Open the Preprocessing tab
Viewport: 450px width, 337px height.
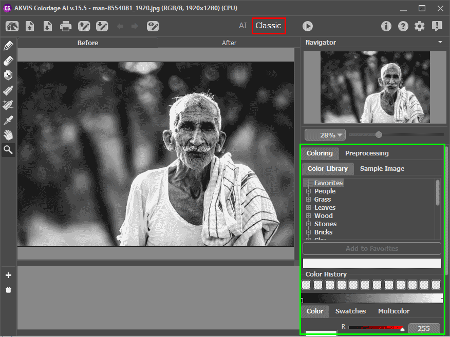pos(366,153)
